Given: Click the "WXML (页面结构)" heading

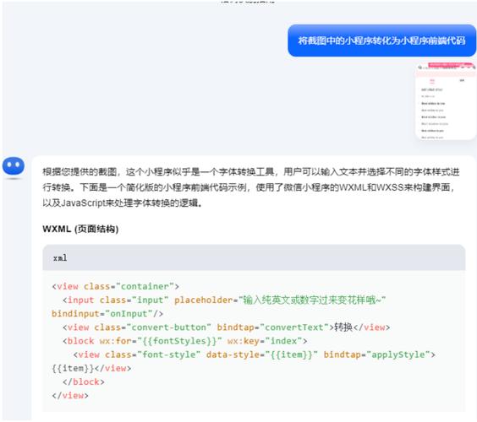Looking at the screenshot, I should [80, 229].
